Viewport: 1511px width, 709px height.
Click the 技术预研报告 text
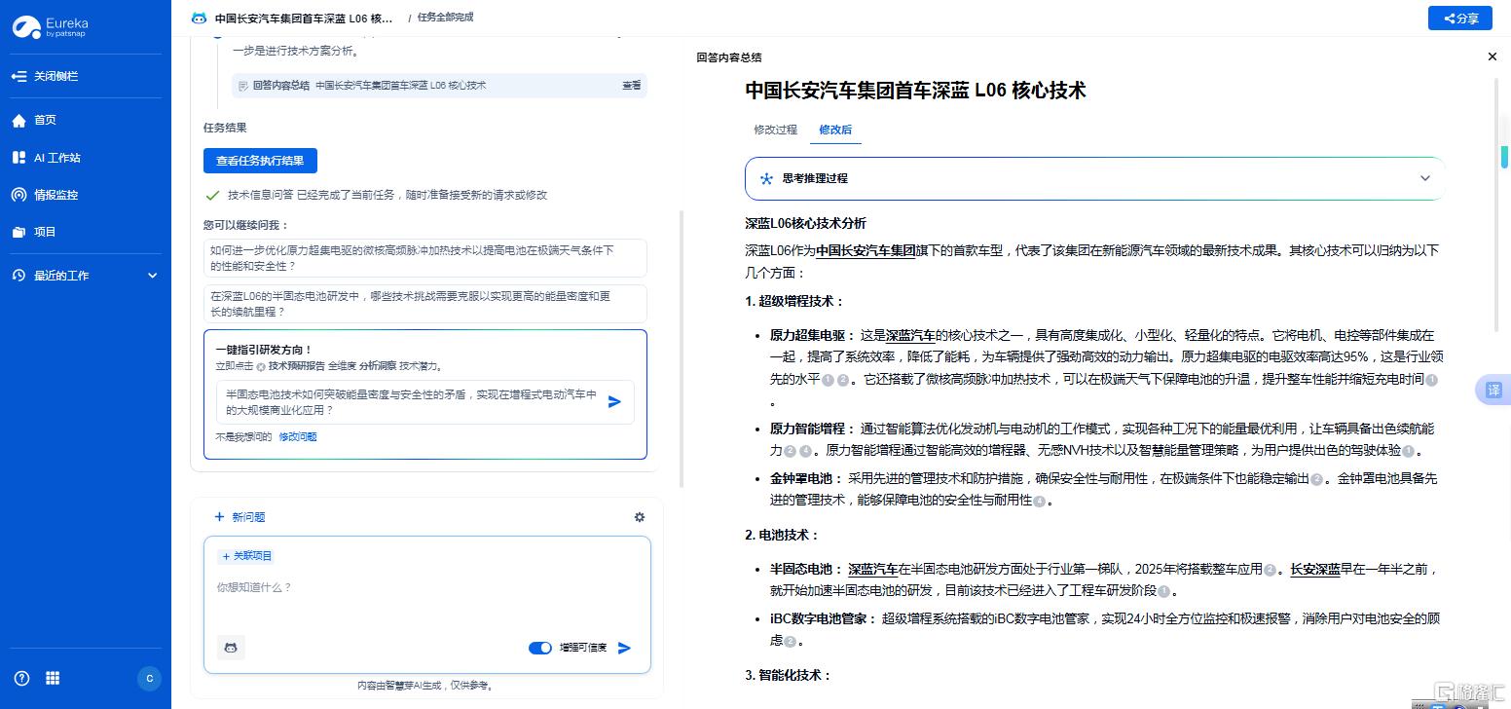click(x=297, y=366)
